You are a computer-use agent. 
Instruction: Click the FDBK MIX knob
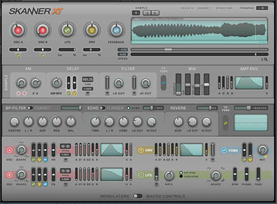click(263, 150)
